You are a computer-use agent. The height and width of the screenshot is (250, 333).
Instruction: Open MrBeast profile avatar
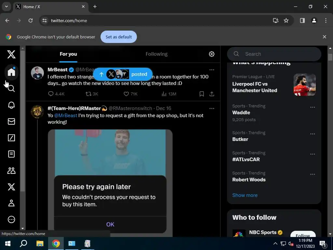click(37, 73)
